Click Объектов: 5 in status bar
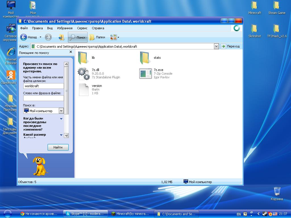The width and height of the screenshot is (291, 218). pyautogui.click(x=27, y=182)
